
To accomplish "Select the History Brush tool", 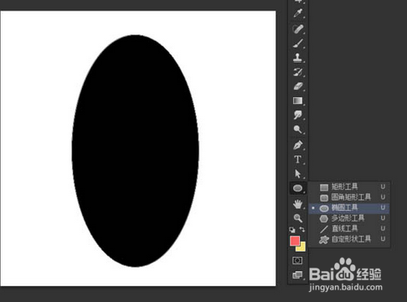I will point(297,72).
